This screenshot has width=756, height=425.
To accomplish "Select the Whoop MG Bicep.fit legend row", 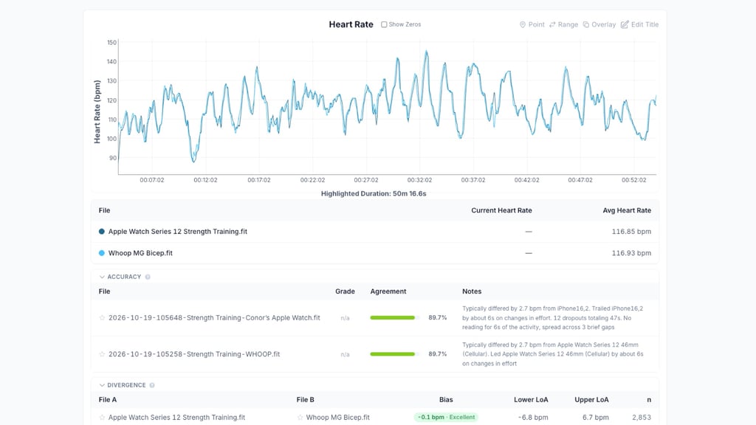I will tap(374, 253).
